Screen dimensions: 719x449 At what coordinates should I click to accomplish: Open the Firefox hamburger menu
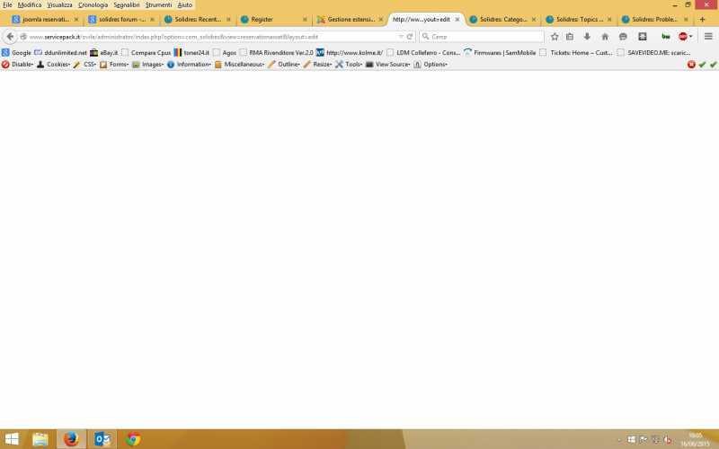point(708,37)
